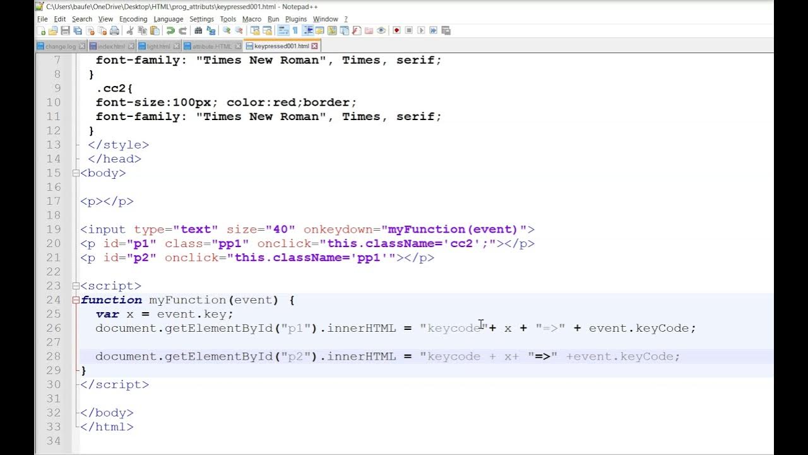Collapse the body fold marker on line 15
Screen dimensions: 808x455
76,173
